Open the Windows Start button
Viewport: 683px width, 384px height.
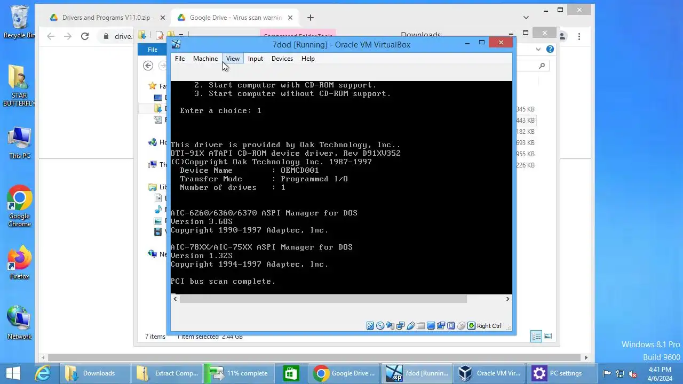(x=13, y=373)
